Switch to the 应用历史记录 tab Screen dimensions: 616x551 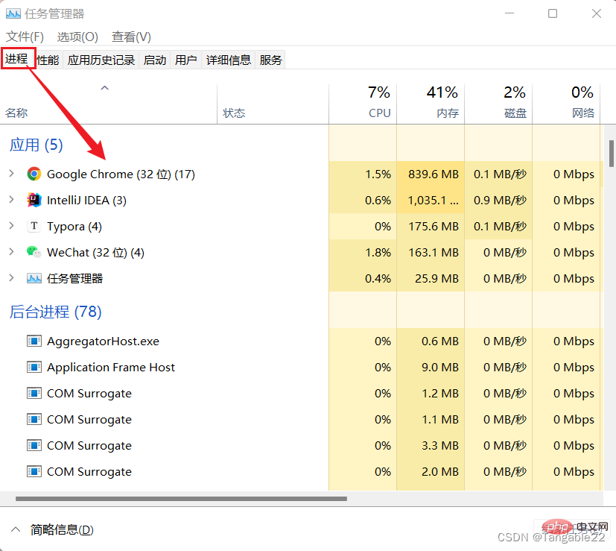point(101,60)
